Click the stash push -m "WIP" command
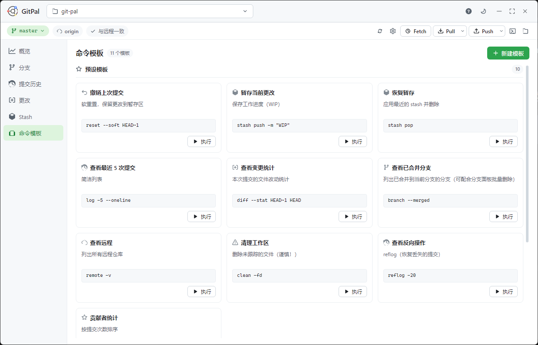Viewport: 538px width, 345px height. [x=264, y=125]
